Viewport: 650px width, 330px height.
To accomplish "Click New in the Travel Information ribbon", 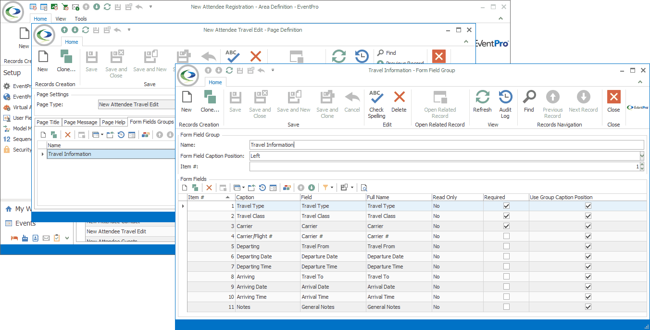I will point(187,101).
